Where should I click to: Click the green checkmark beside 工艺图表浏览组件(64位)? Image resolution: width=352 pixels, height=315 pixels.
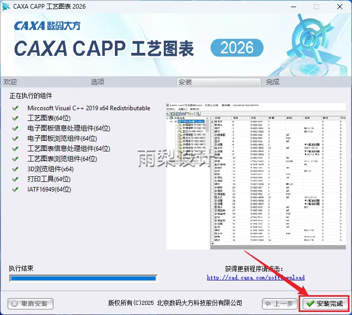coord(15,159)
